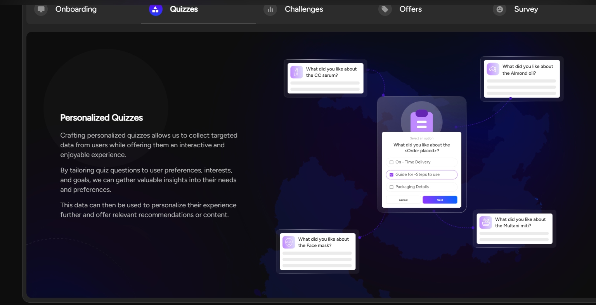Tick the Packaging Details checkbox

click(x=392, y=187)
